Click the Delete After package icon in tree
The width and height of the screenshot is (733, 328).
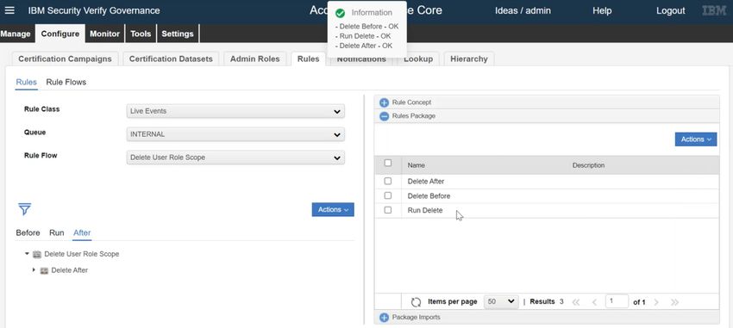(x=44, y=270)
